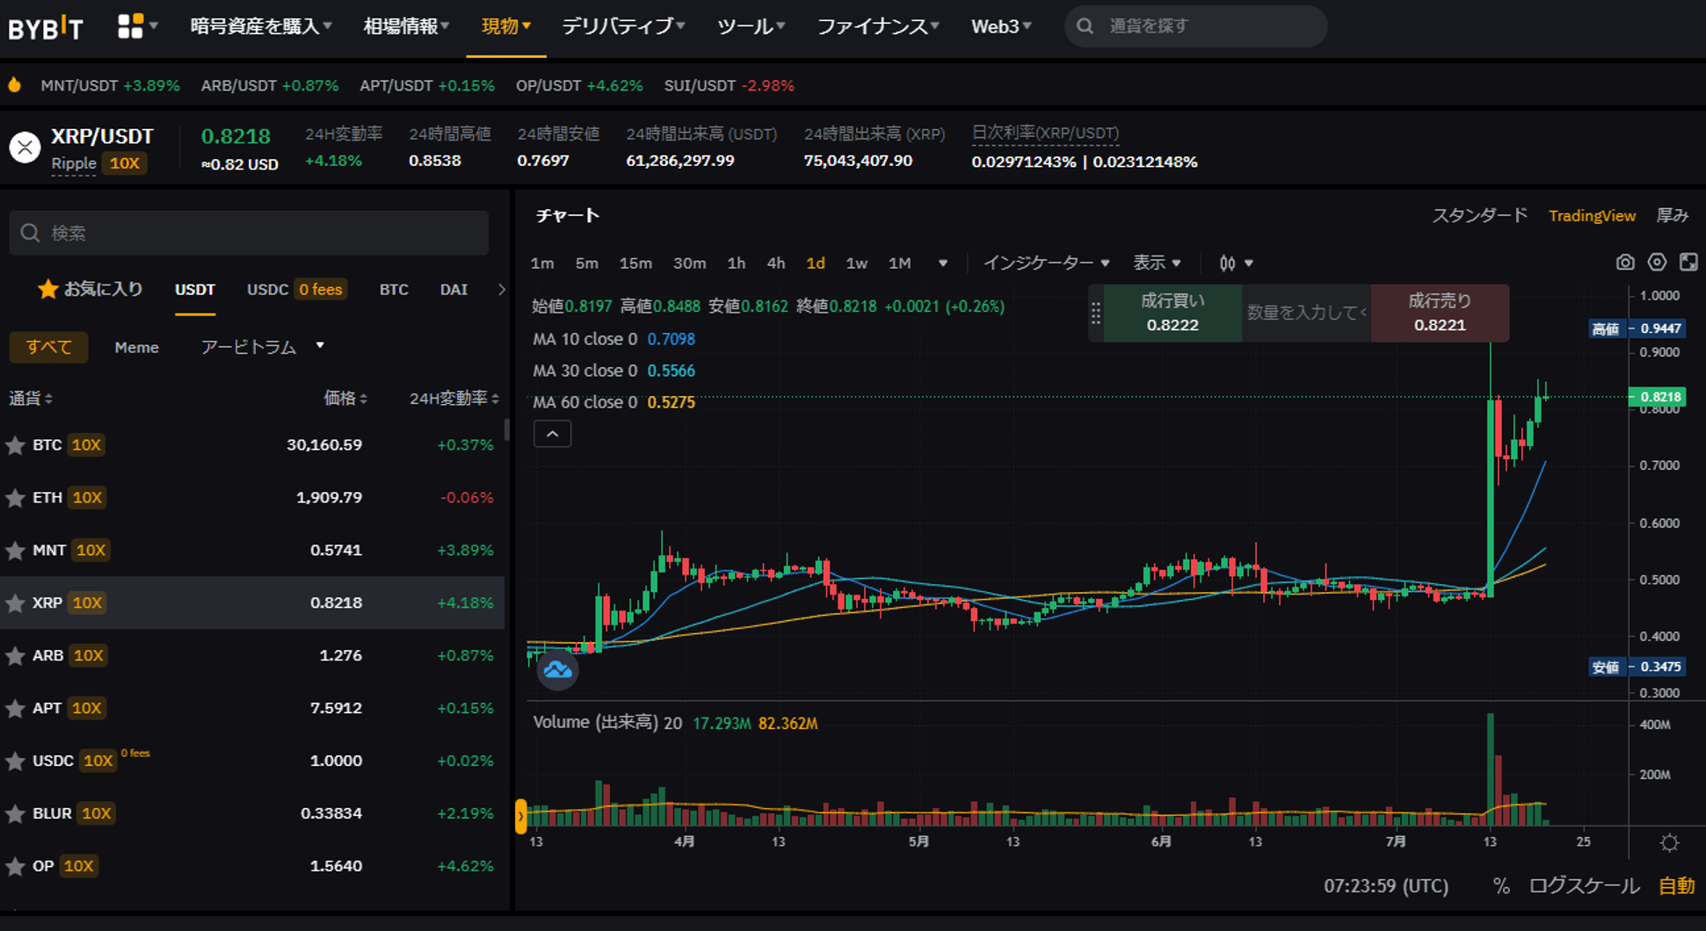1706x931 pixels.
Task: Favorite ETH with its star icon
Action: [15, 498]
